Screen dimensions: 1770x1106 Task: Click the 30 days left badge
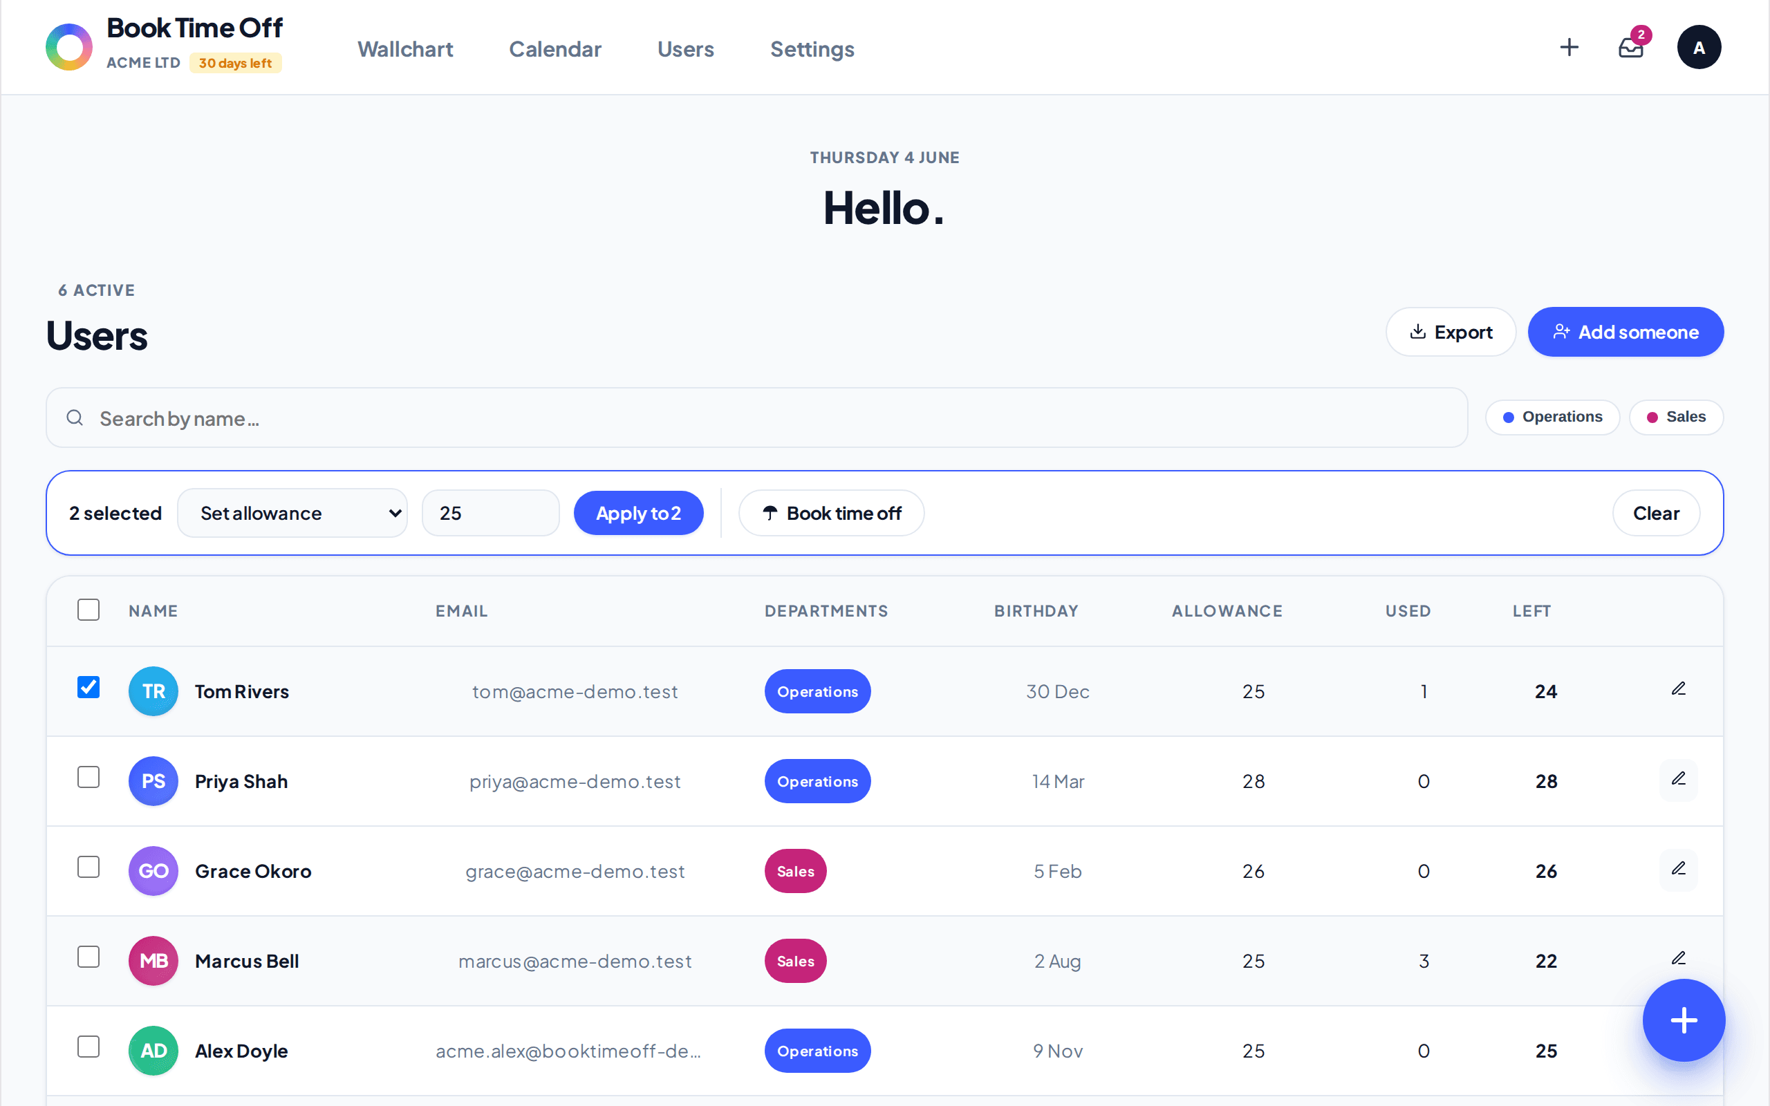tap(236, 63)
